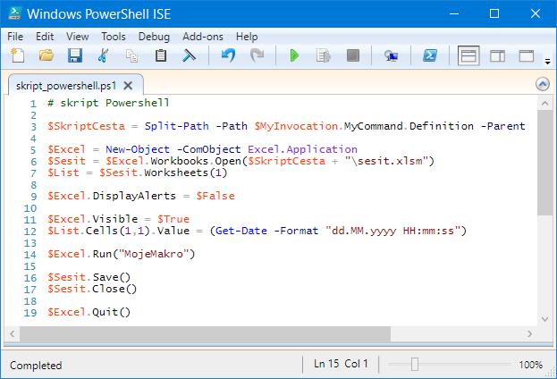Click the 'Completed' status bar text

coord(36,366)
